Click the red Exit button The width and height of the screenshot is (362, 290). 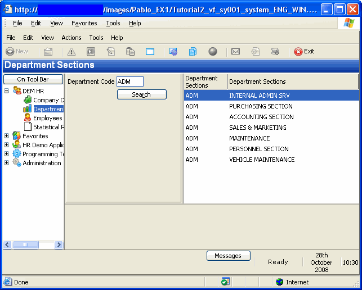(x=304, y=51)
